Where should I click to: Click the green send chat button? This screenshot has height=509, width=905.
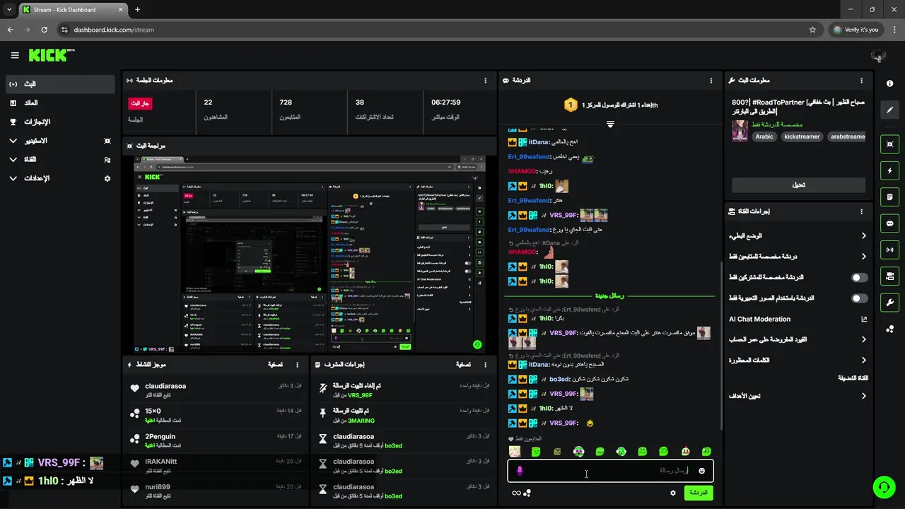[698, 493]
